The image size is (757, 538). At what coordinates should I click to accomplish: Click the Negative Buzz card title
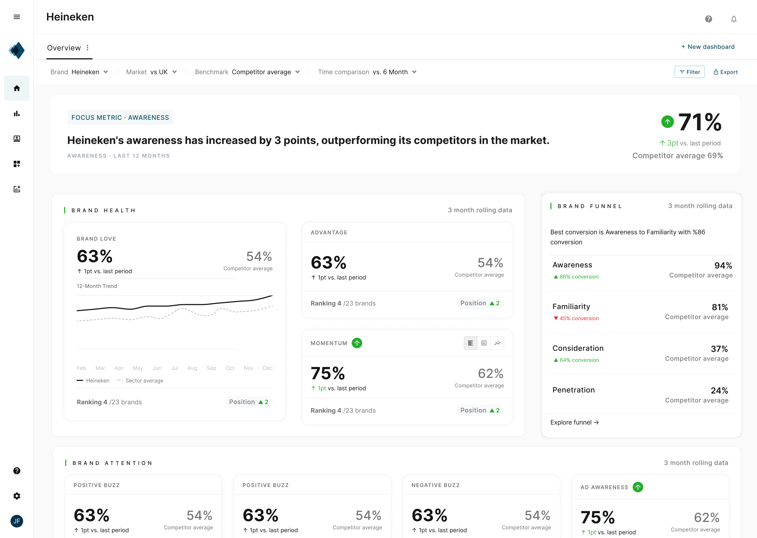point(436,485)
